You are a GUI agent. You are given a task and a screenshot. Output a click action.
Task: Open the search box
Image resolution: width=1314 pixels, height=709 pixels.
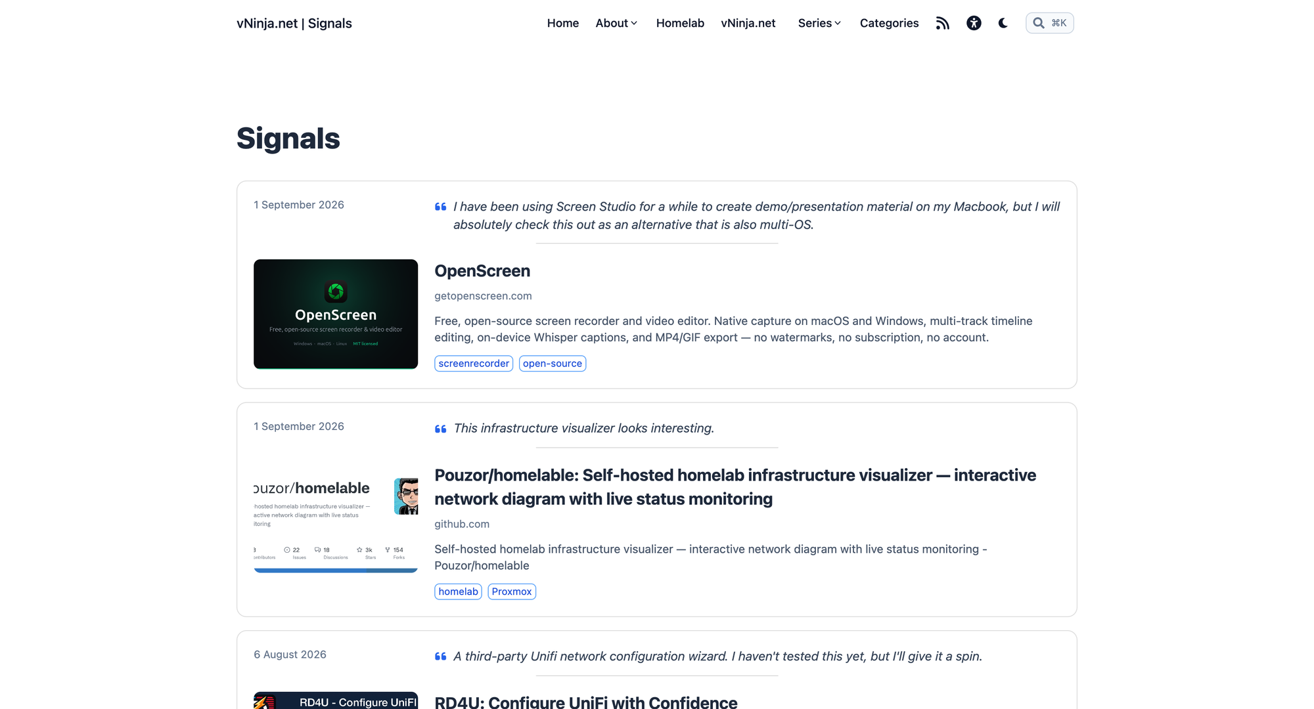click(1049, 23)
